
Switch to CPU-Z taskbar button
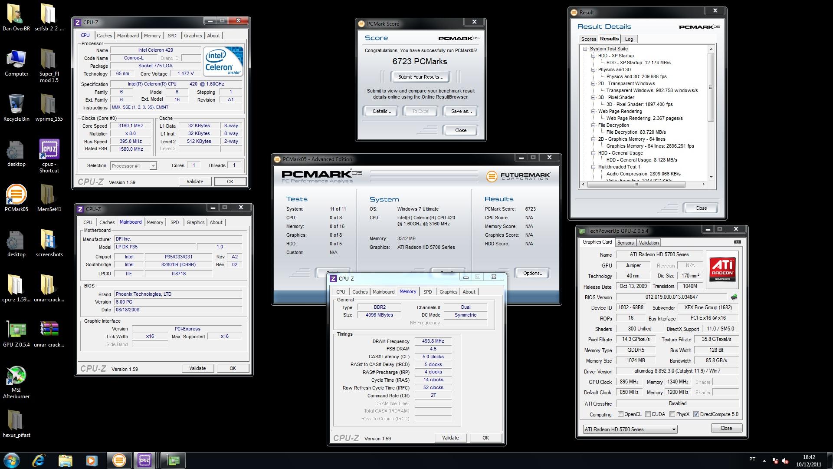click(x=145, y=460)
